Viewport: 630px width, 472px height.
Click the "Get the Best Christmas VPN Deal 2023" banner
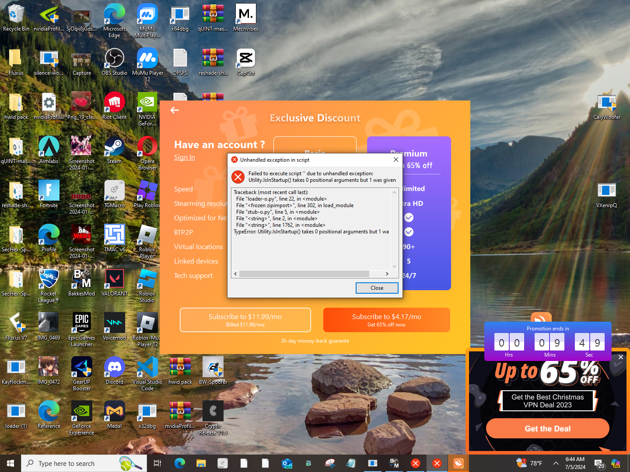point(547,401)
